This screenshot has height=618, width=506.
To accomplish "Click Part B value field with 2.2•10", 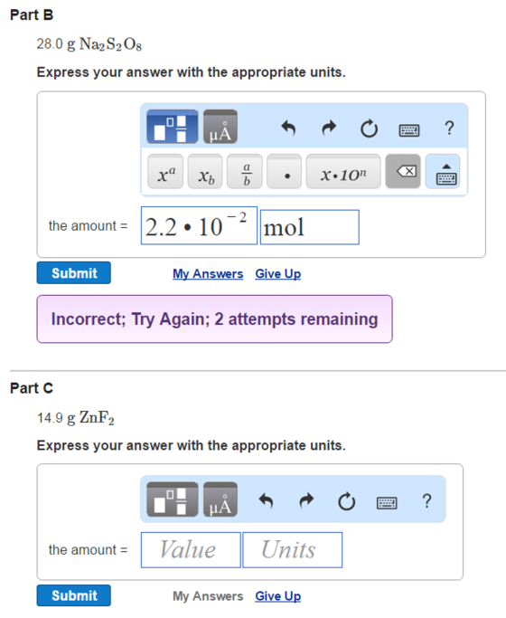I will pyautogui.click(x=199, y=225).
